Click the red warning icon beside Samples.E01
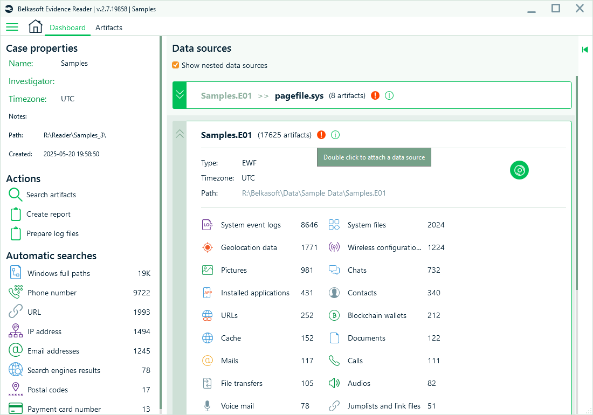593x415 pixels. click(321, 135)
